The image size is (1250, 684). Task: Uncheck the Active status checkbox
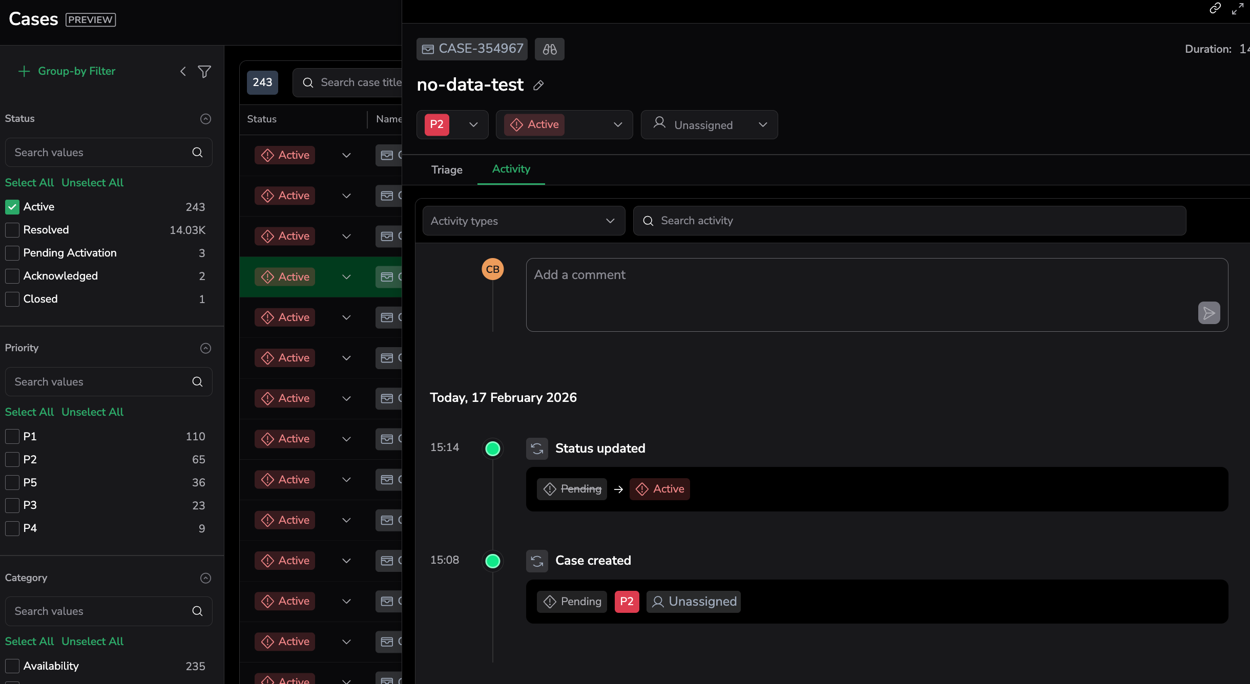(x=12, y=207)
